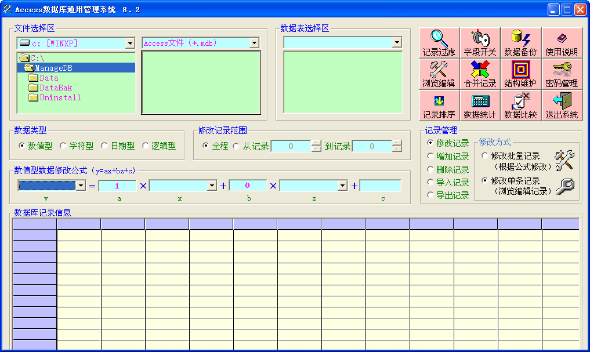Launch 浏览编辑 browse and edit
The height and width of the screenshot is (352, 590).
439,74
